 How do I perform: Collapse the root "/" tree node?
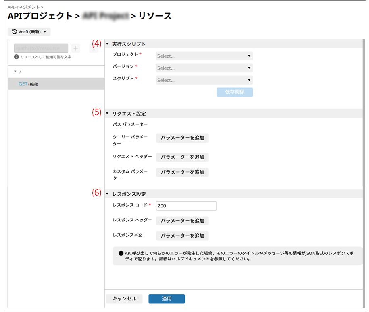[x=16, y=72]
